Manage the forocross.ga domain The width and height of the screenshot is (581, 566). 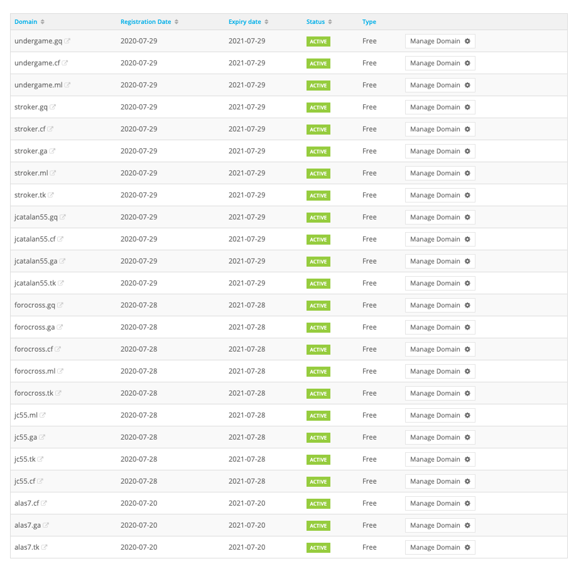pyautogui.click(x=440, y=327)
